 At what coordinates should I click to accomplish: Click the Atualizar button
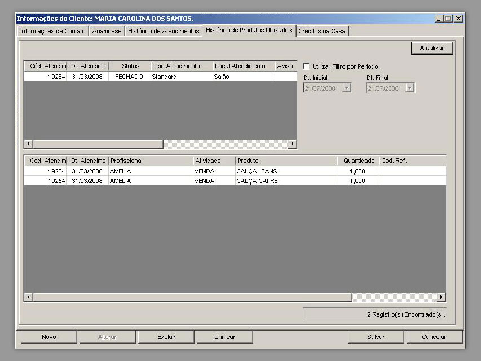pyautogui.click(x=431, y=48)
